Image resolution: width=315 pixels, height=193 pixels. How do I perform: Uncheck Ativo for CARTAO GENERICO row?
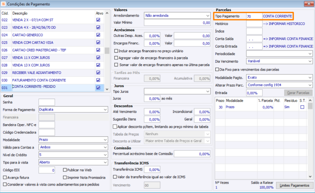pos(98,35)
